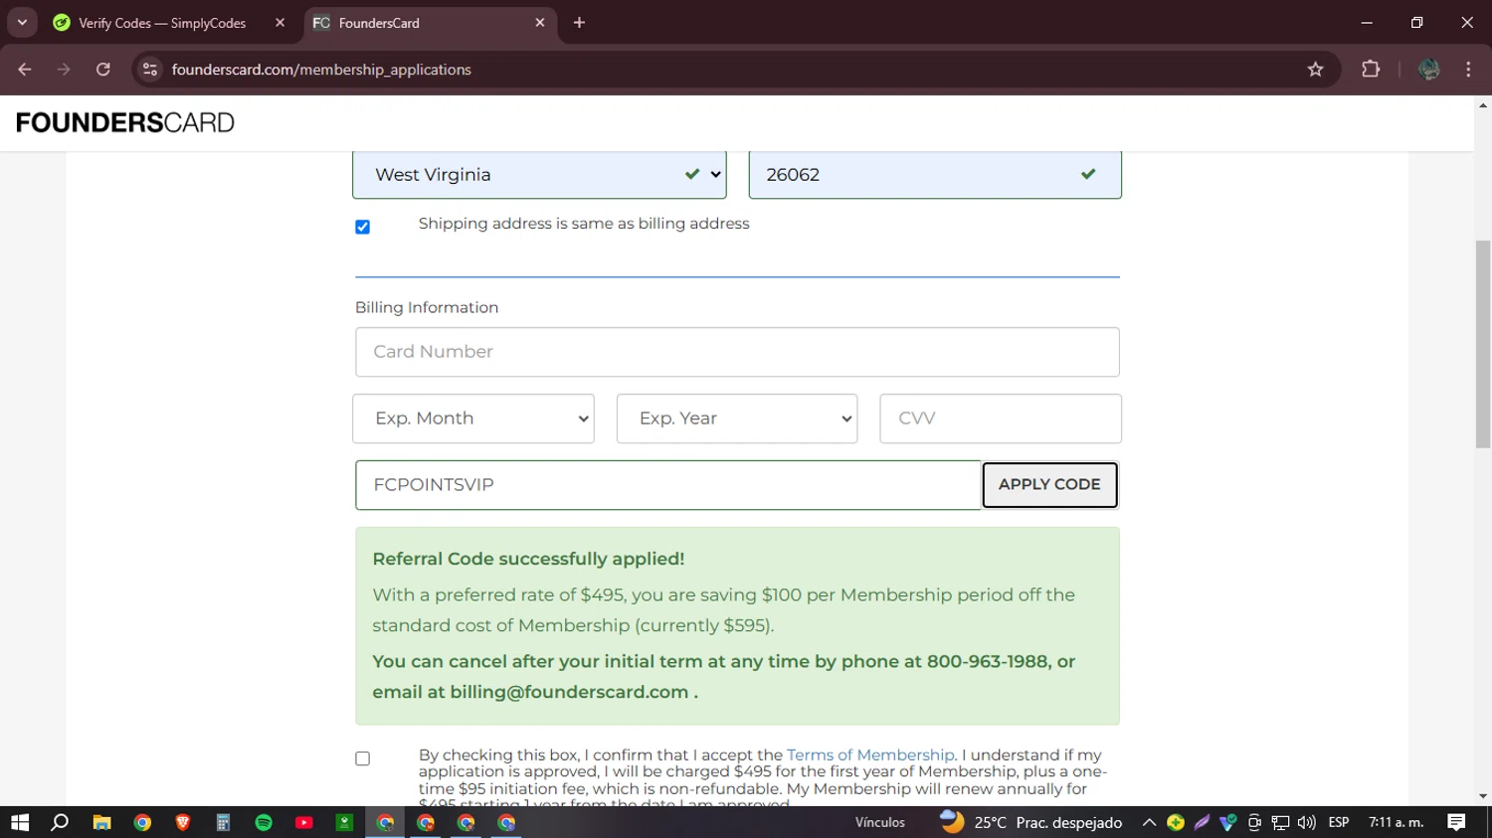Launch Brave browser from taskbar
The height and width of the screenshot is (838, 1492).
[x=183, y=822]
